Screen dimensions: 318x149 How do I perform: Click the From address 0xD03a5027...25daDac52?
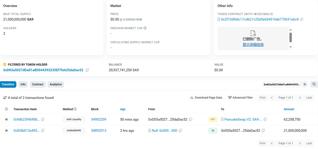pos(168,119)
